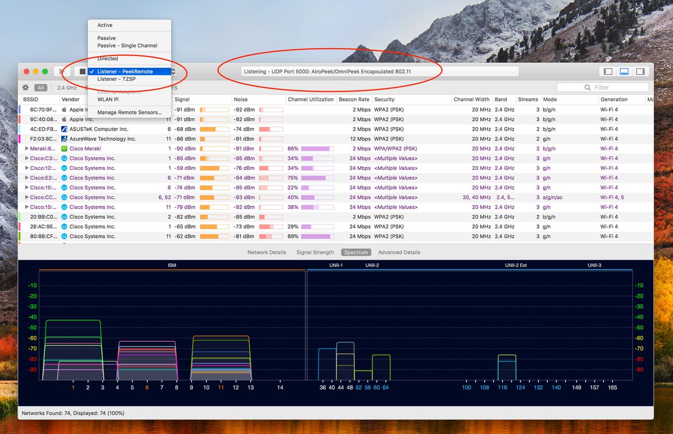Enable the All band filter
The image size is (673, 434).
point(40,88)
